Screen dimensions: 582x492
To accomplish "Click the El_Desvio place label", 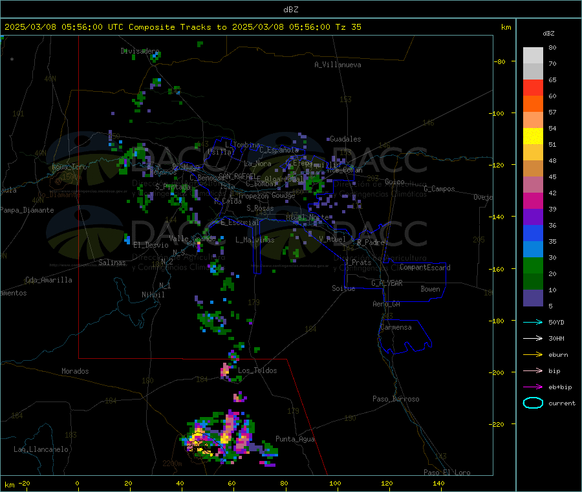I will [x=151, y=245].
